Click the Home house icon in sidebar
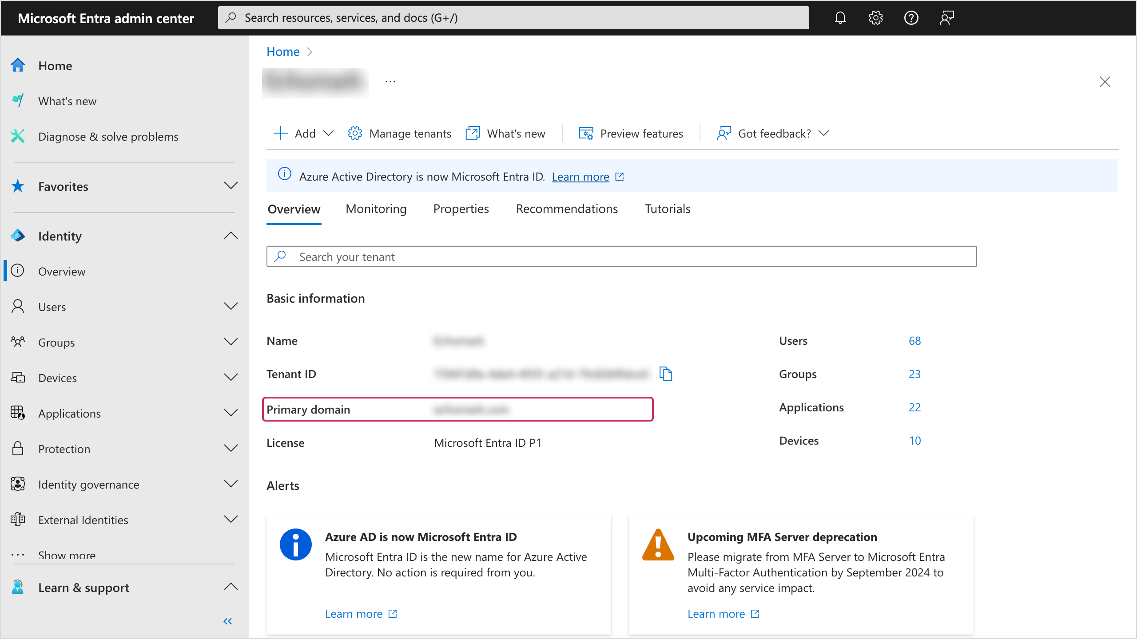Image resolution: width=1137 pixels, height=639 pixels. (18, 65)
